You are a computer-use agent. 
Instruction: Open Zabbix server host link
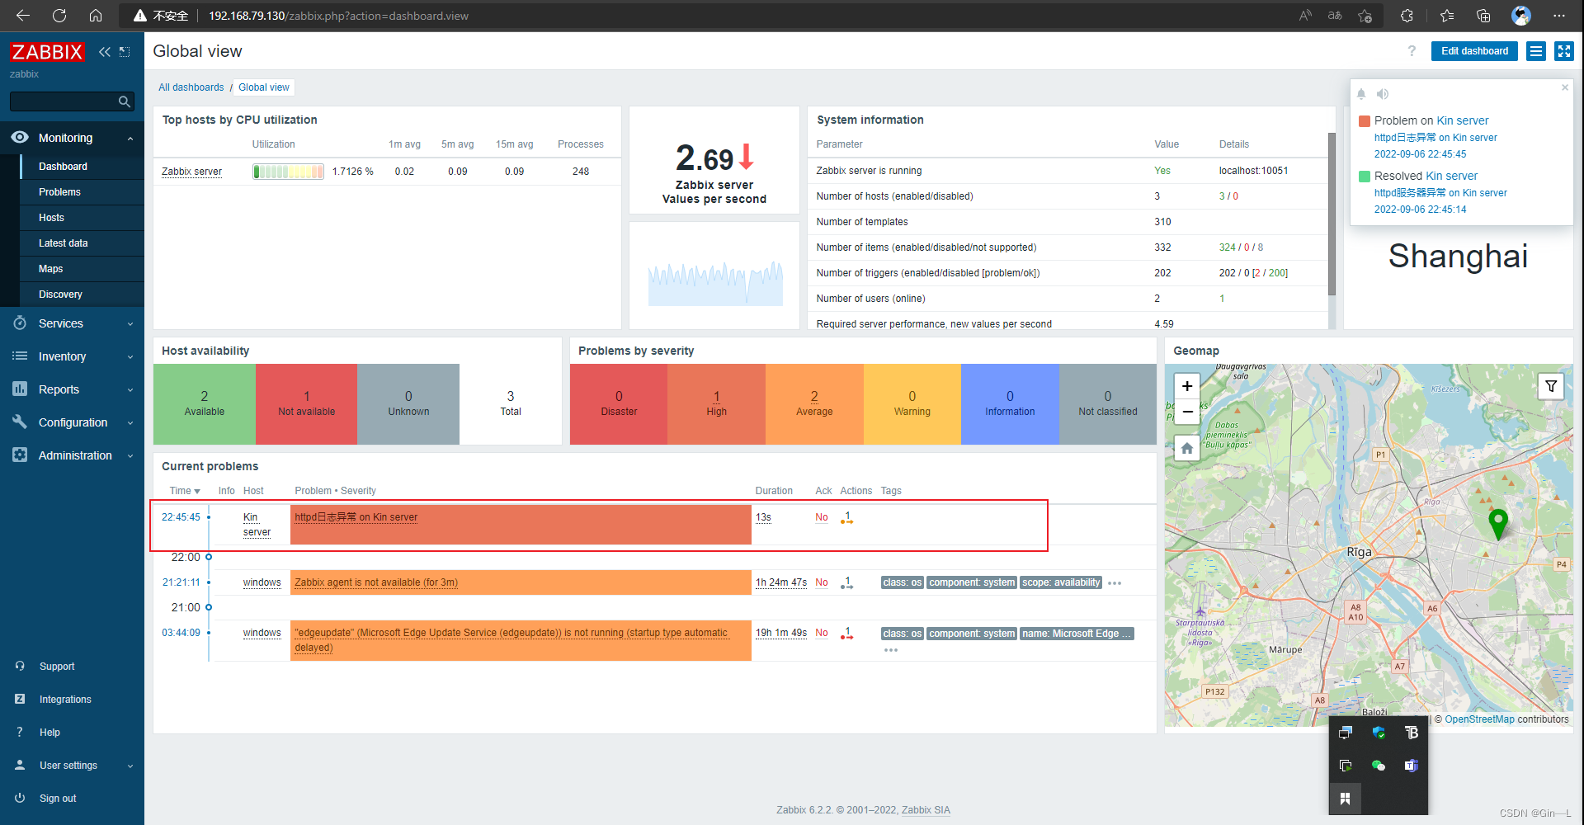(191, 172)
